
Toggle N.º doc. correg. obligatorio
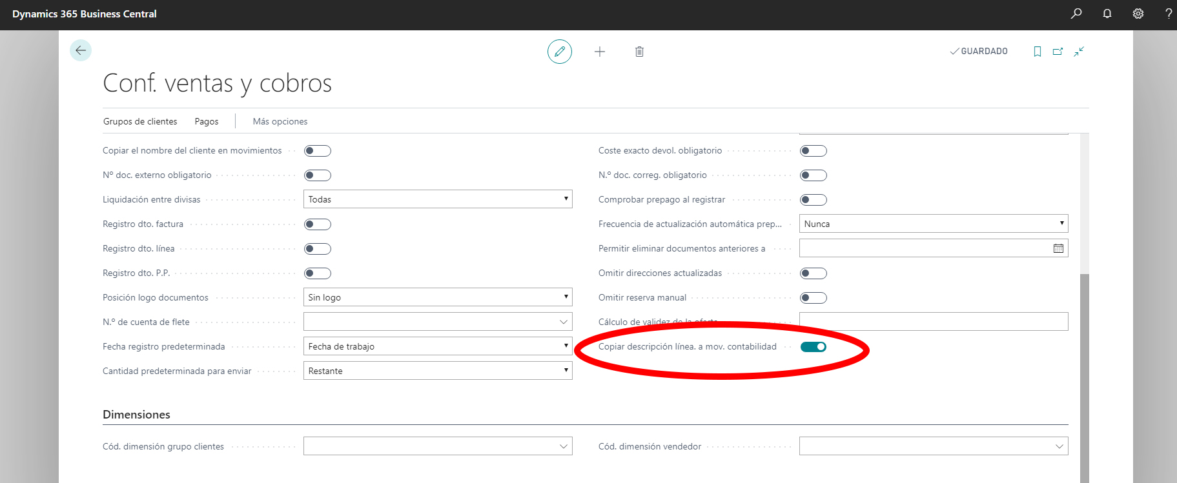tap(814, 175)
